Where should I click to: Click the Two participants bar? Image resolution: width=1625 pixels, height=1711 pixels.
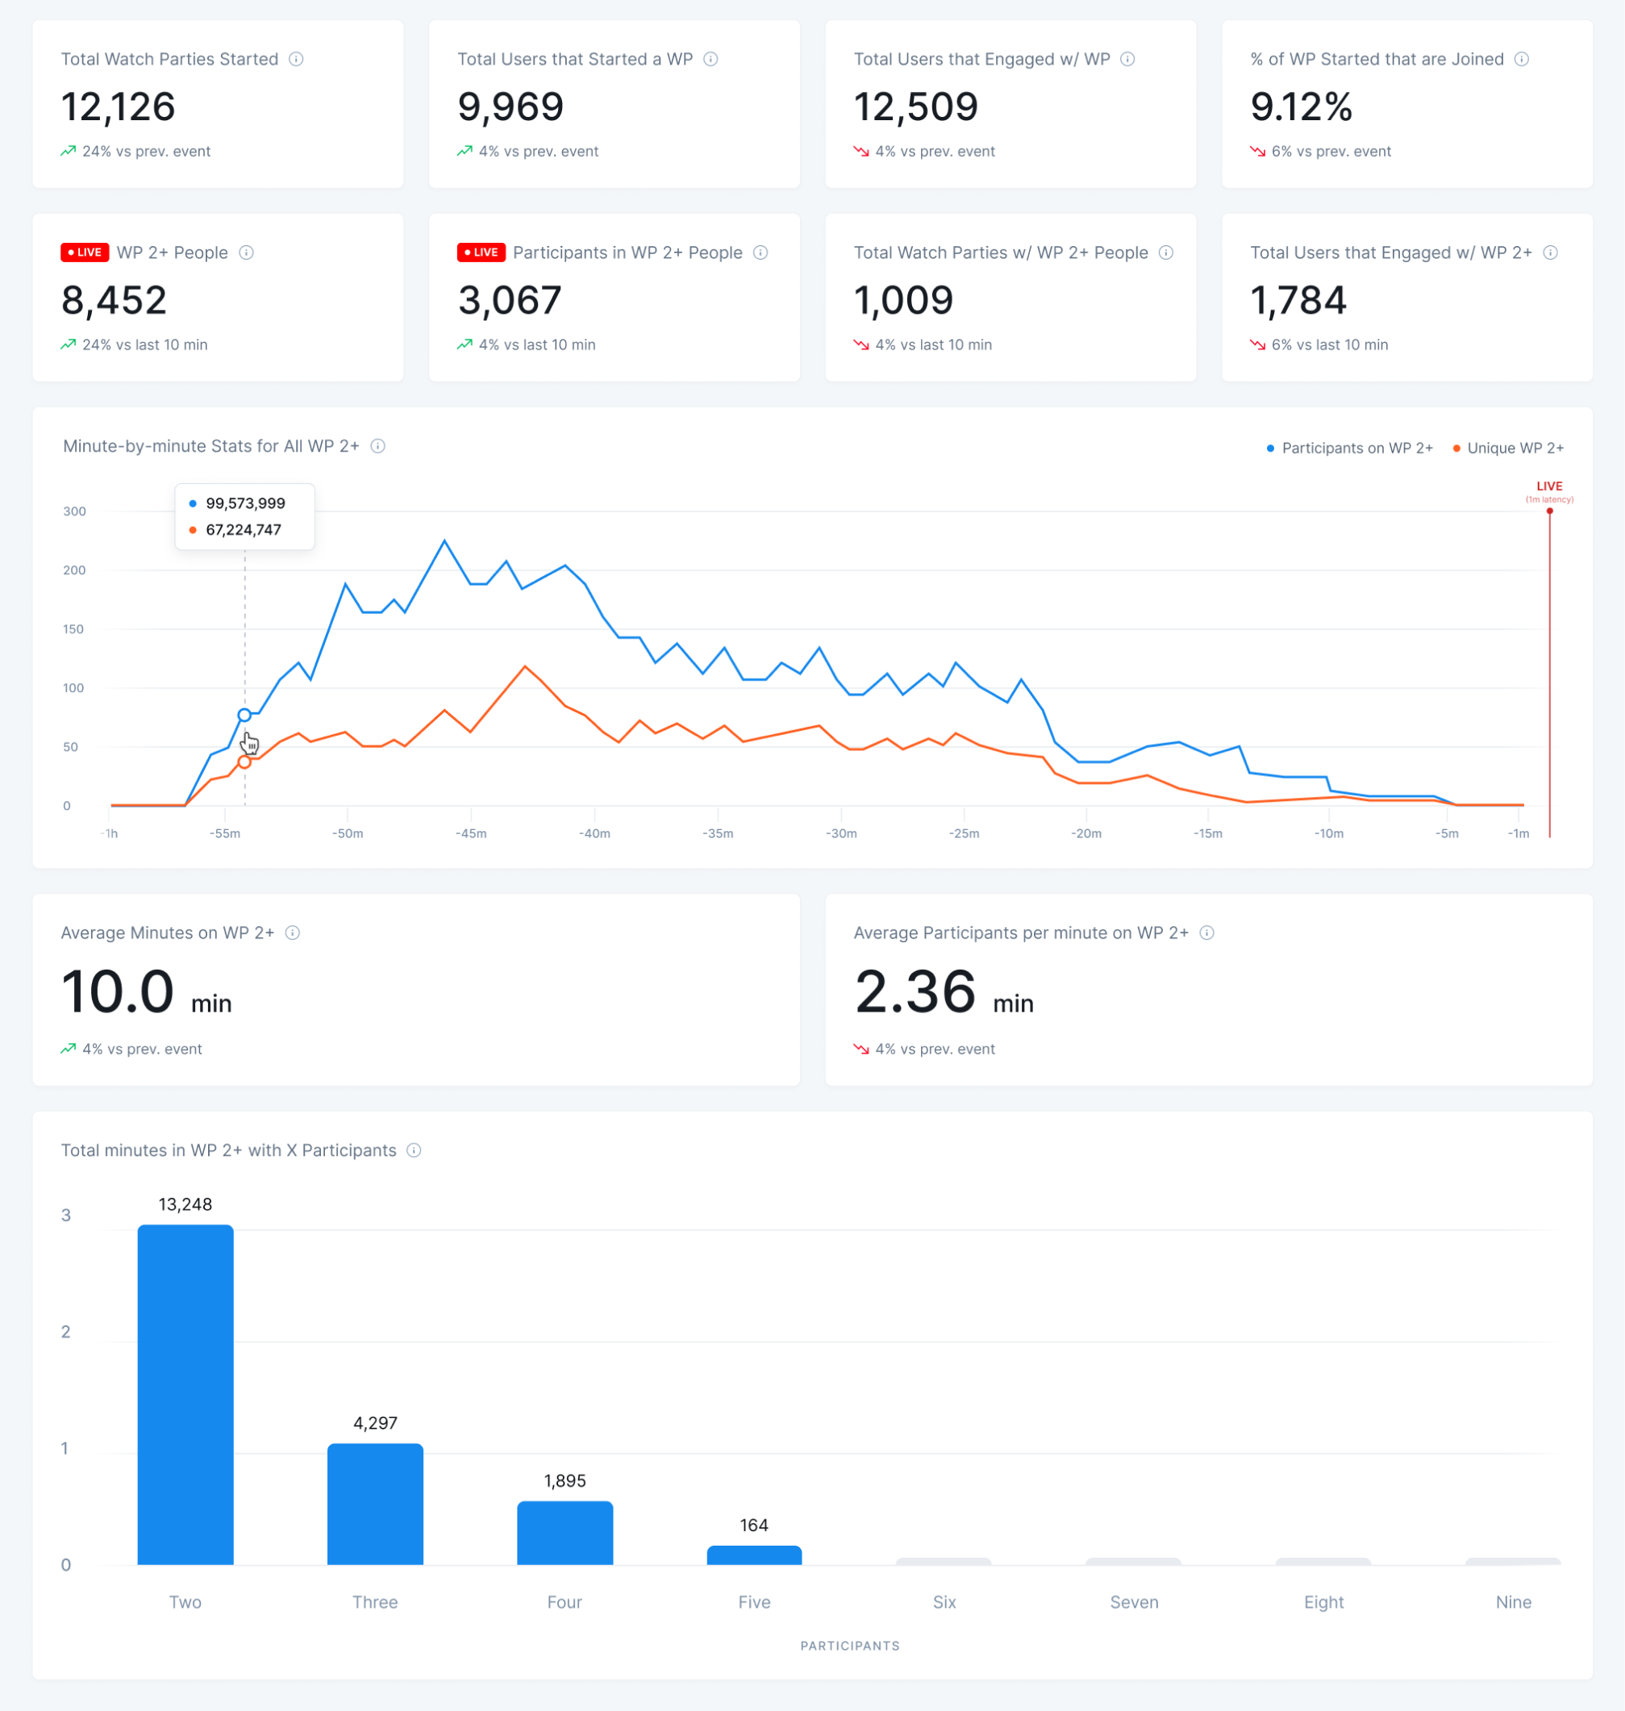tap(185, 1393)
